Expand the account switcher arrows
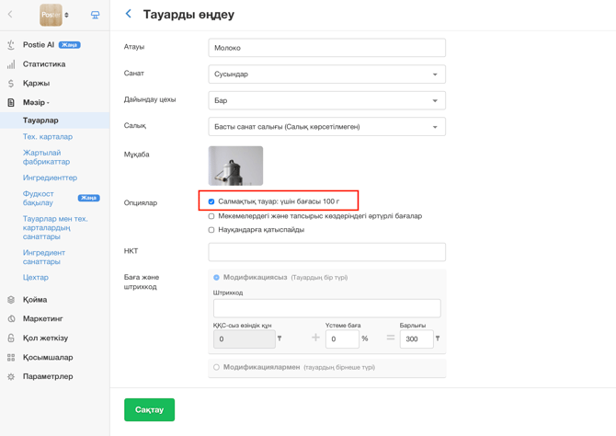This screenshot has height=436, width=616. click(66, 15)
